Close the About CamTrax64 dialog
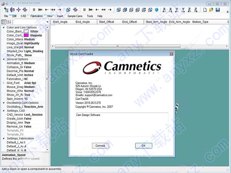 [171, 54]
